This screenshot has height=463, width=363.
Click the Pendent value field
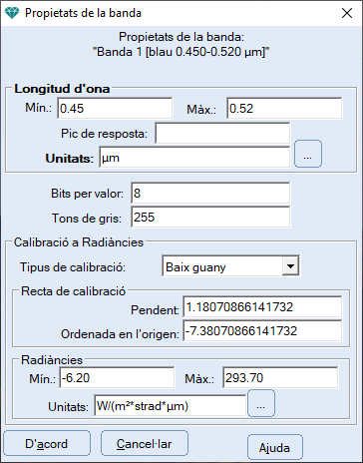(x=262, y=306)
